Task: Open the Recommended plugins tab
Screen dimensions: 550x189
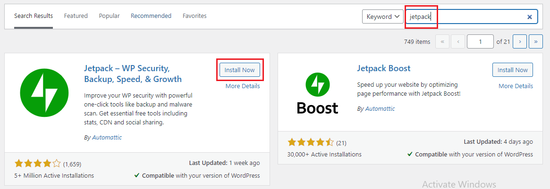Action: point(151,16)
